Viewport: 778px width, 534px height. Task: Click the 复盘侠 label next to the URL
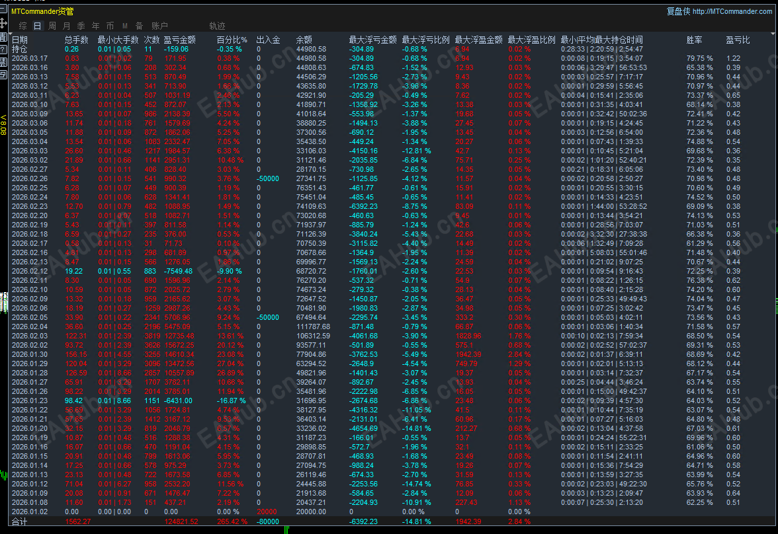pyautogui.click(x=678, y=11)
